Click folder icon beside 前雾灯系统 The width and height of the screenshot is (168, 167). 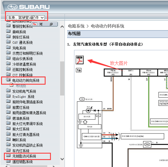8,107
